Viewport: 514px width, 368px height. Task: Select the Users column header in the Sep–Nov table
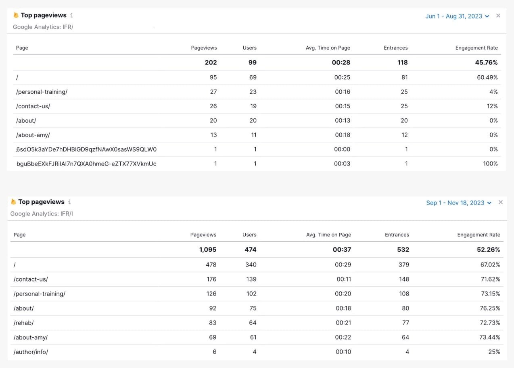point(249,235)
